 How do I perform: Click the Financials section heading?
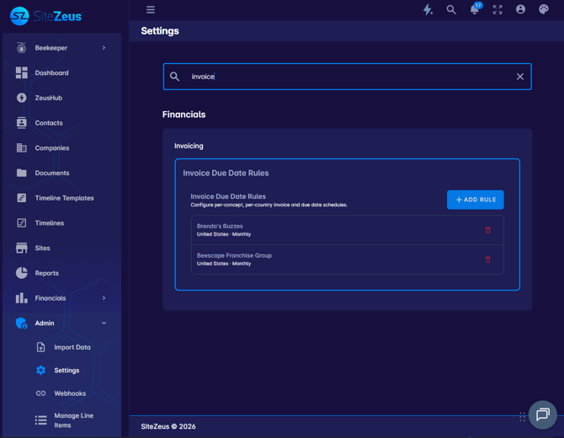pos(184,115)
